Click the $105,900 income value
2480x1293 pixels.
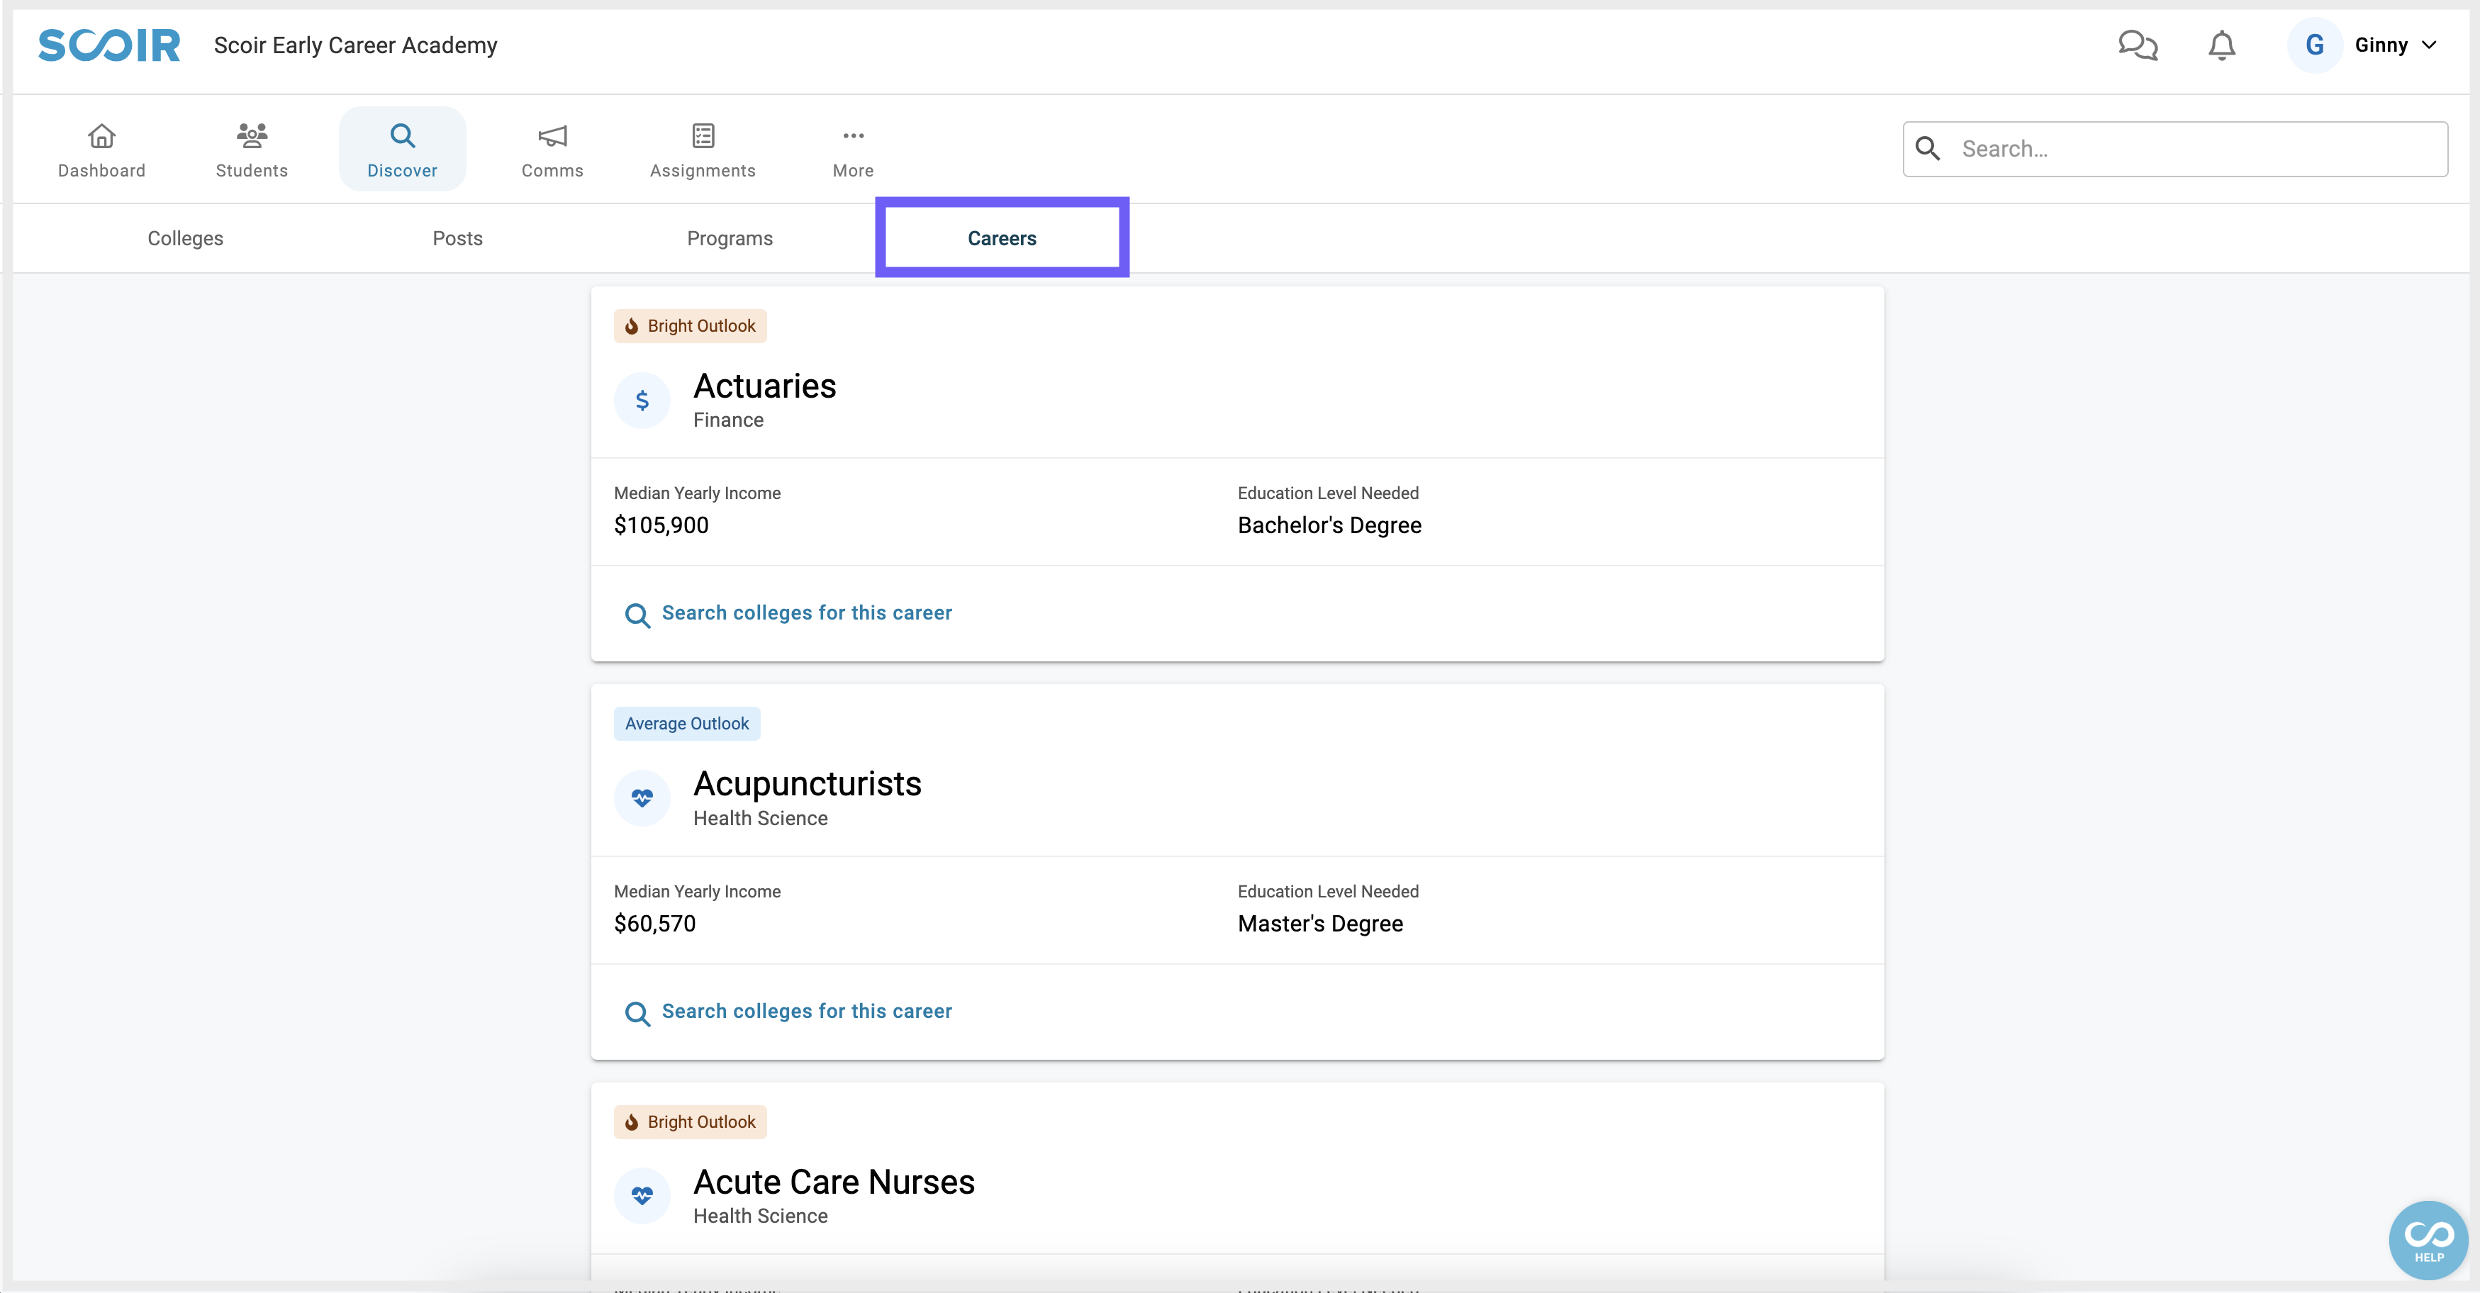pyautogui.click(x=661, y=526)
